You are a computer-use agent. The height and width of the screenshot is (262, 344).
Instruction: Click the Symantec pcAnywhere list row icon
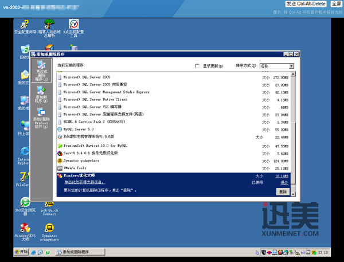tap(60, 161)
